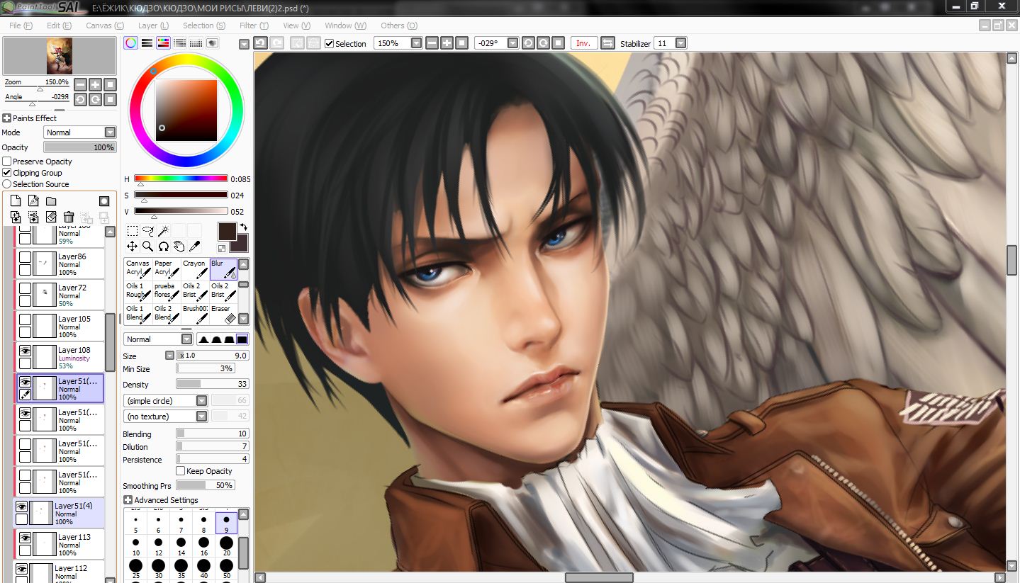This screenshot has height=583, width=1020.
Task: Select the Move tool
Action: coord(132,247)
